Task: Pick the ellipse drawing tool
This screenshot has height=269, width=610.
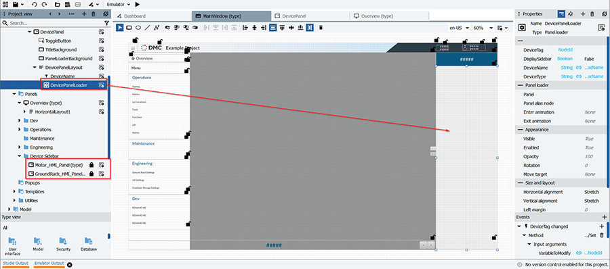Action: (x=138, y=28)
